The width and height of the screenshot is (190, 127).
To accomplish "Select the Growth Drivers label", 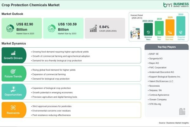I will point(13,58).
